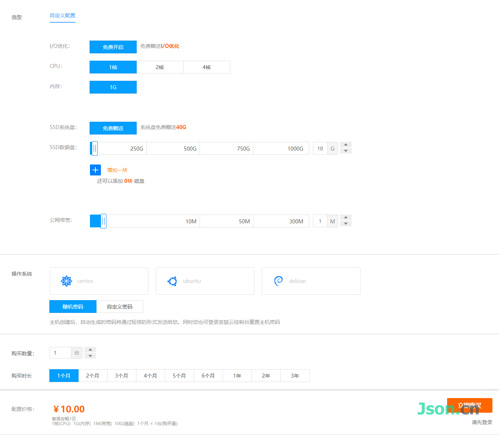
Task: Click the bandwidth value input field
Action: [x=320, y=221]
